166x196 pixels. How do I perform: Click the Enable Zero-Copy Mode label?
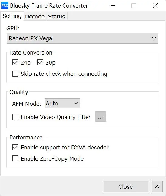52,159
